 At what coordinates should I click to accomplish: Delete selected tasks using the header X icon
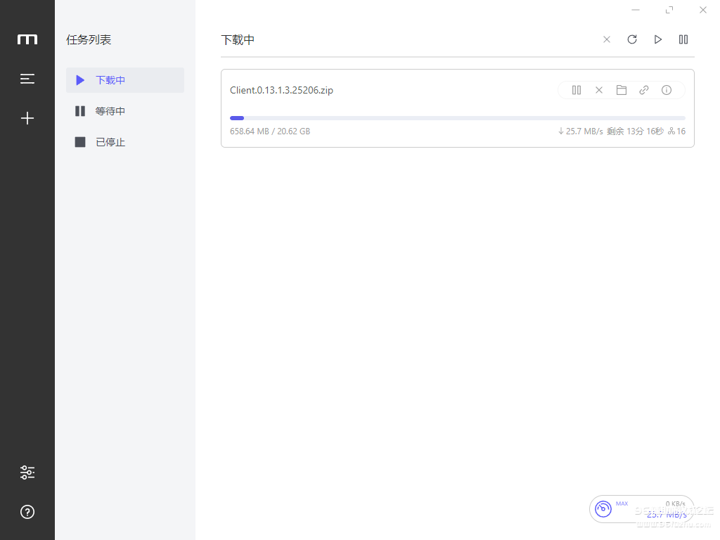point(607,39)
